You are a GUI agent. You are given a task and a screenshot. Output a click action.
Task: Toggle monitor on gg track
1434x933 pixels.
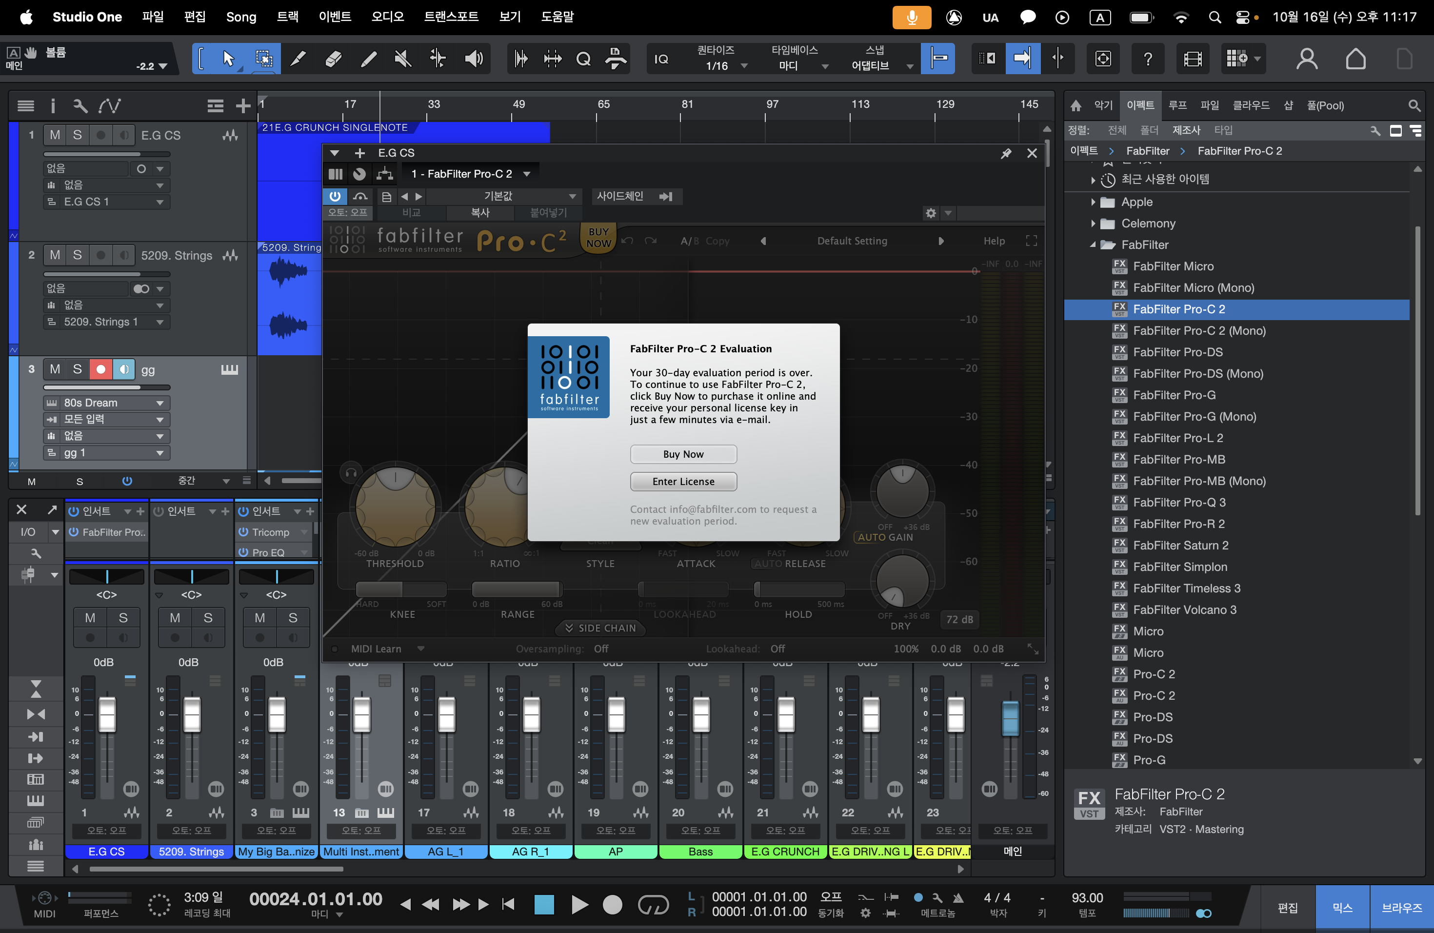coord(123,369)
